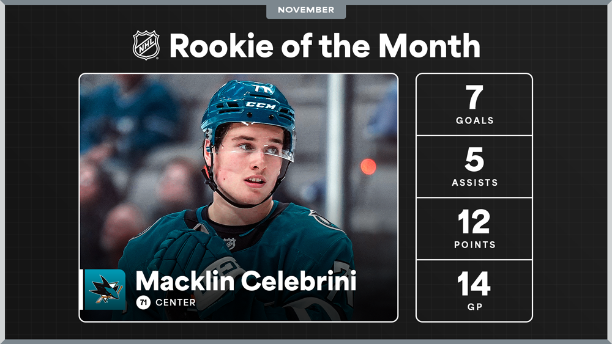Viewport: 612px width, 344px height.
Task: Click the Rookie of the Month heading
Action: pyautogui.click(x=324, y=46)
